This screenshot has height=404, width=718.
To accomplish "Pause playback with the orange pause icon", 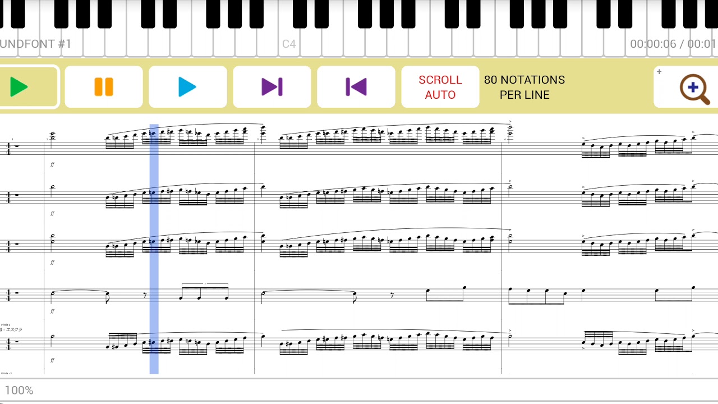I will pos(104,87).
